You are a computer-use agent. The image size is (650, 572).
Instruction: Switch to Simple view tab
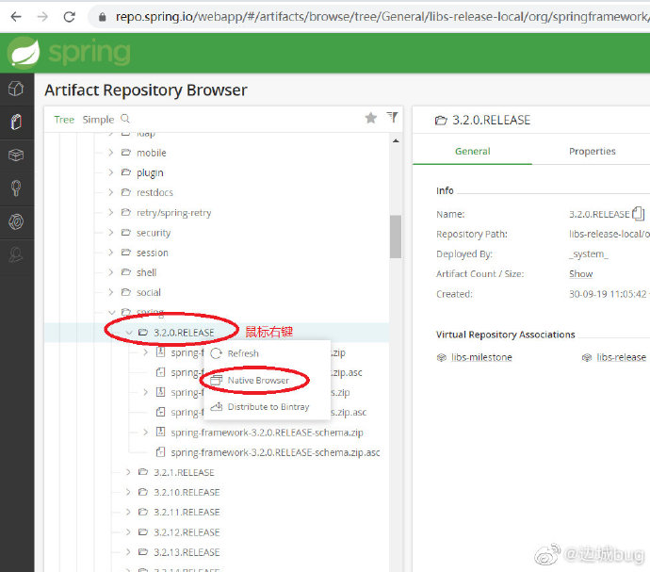coord(98,120)
